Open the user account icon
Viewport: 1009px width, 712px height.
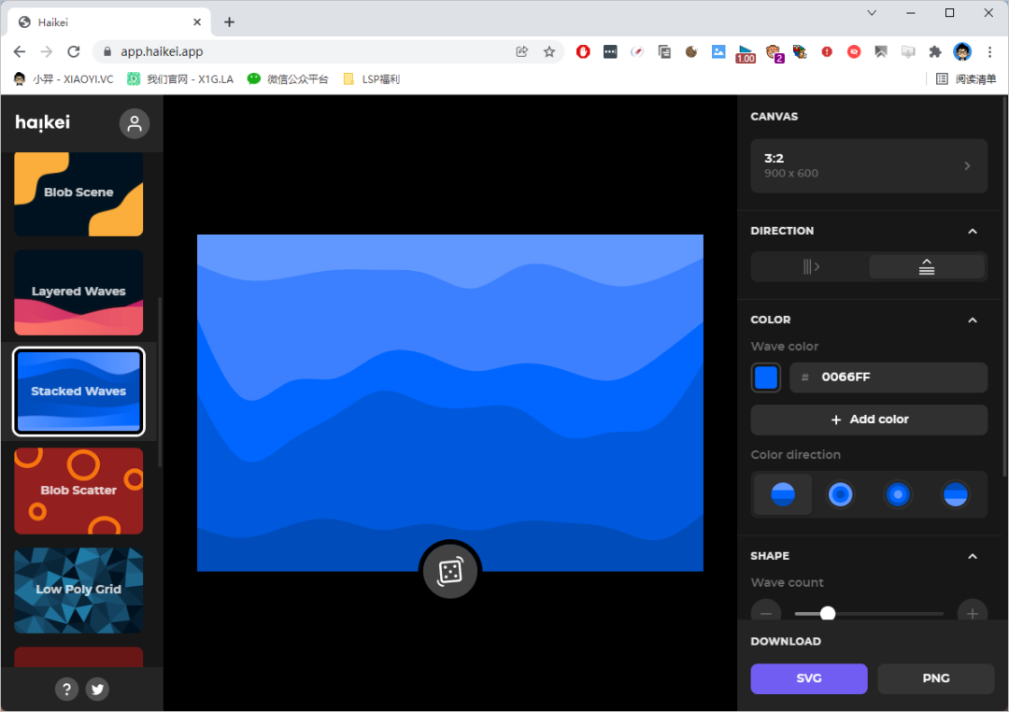pyautogui.click(x=135, y=123)
